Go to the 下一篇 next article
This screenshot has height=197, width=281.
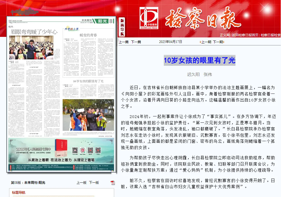(136, 42)
